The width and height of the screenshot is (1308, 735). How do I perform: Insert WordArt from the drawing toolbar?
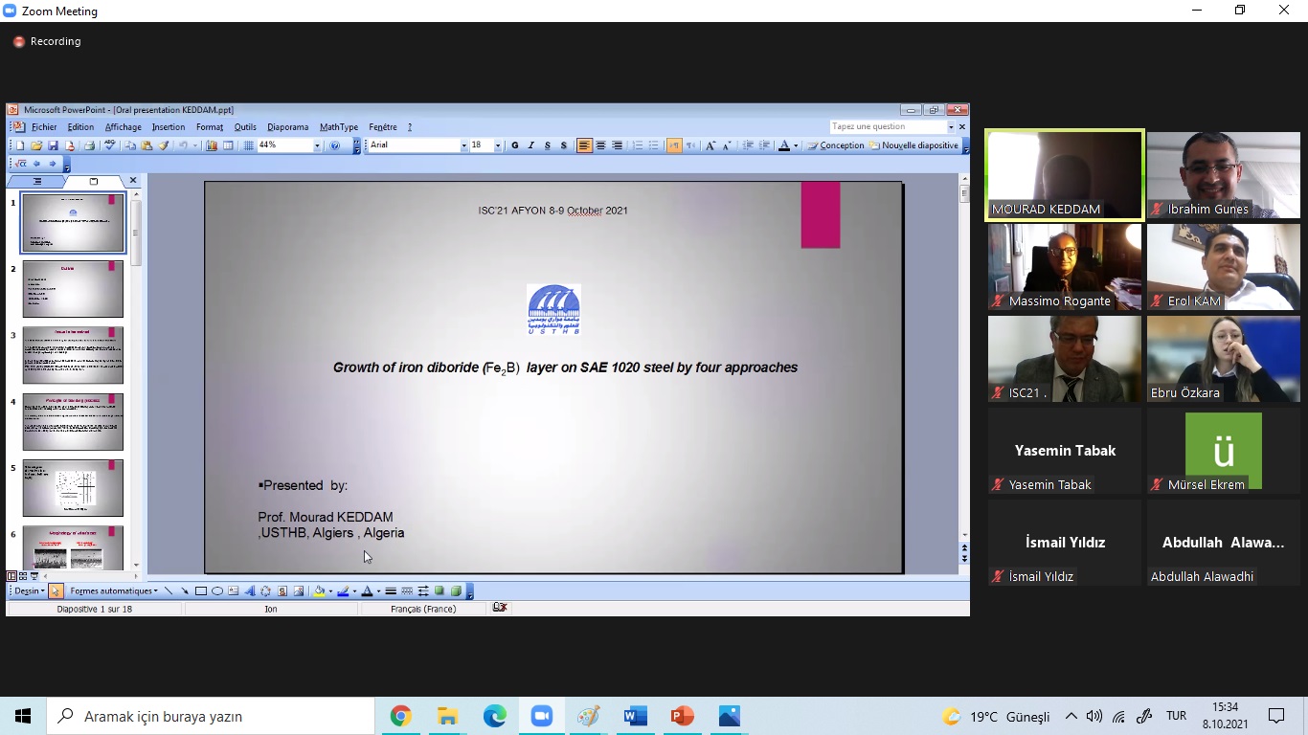click(x=250, y=591)
